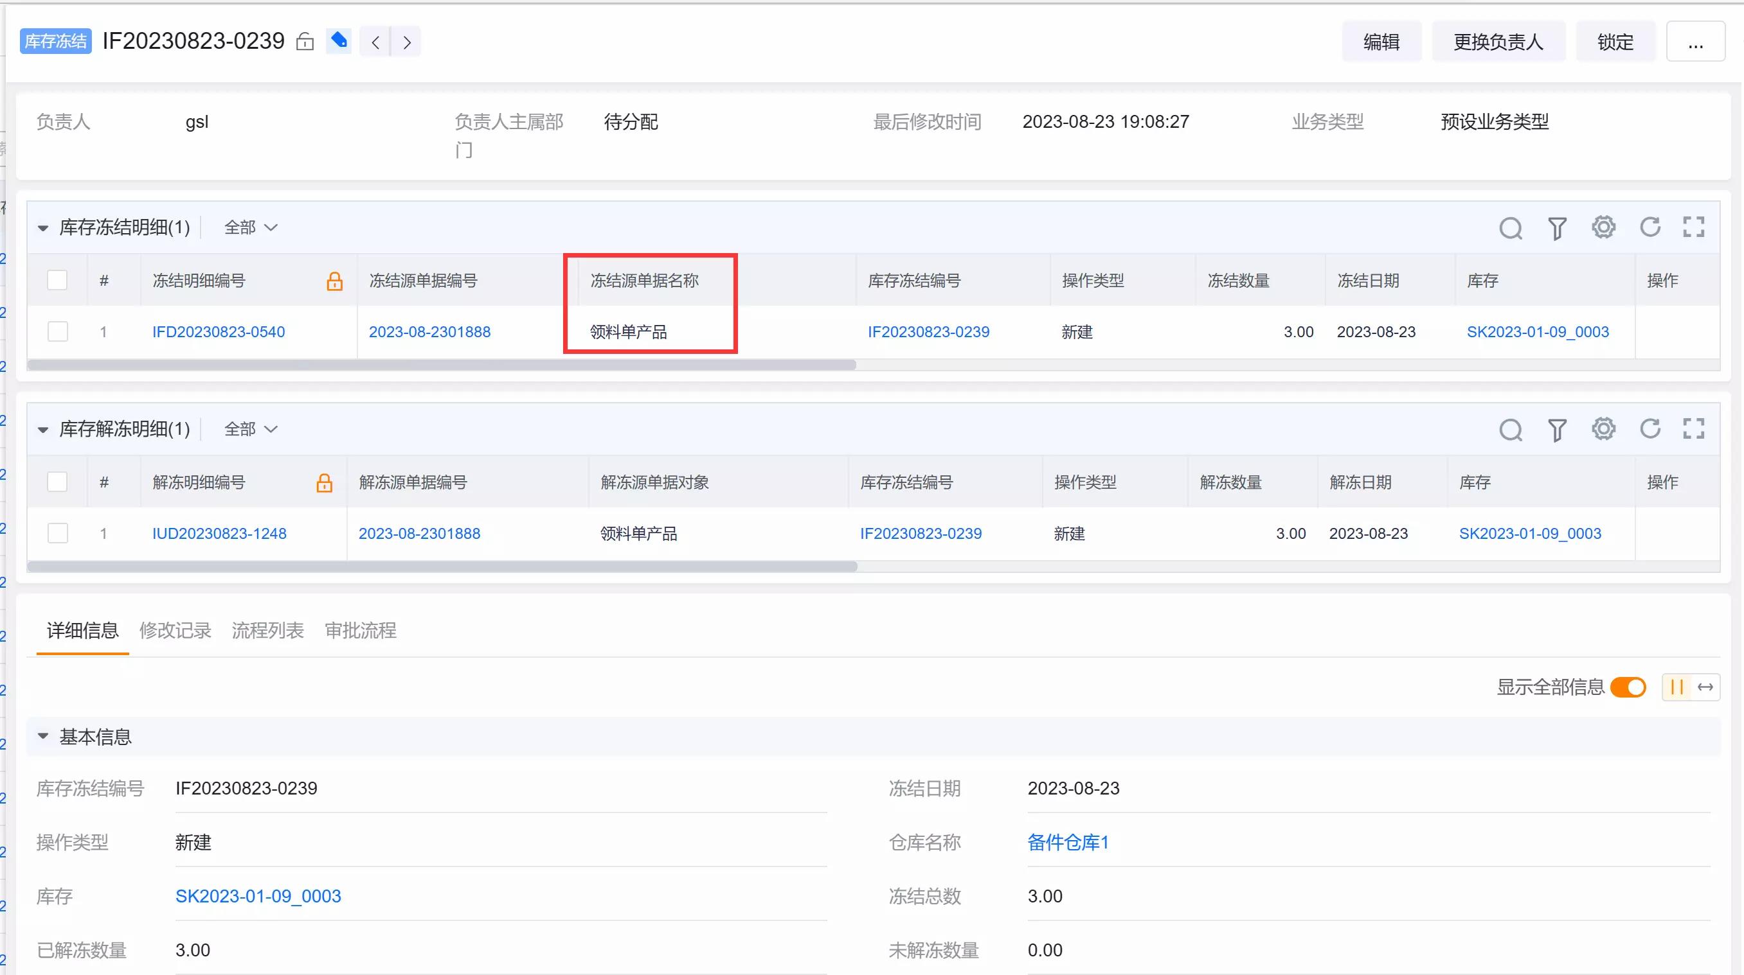Expand 库存冻结明细 table to fullscreen
The image size is (1744, 975).
point(1694,227)
